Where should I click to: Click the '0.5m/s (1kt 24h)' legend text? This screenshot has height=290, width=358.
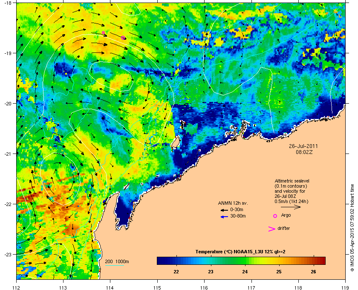pyautogui.click(x=292, y=201)
